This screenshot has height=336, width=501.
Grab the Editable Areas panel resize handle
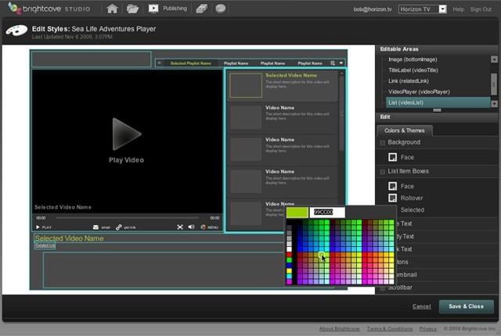tap(437, 110)
